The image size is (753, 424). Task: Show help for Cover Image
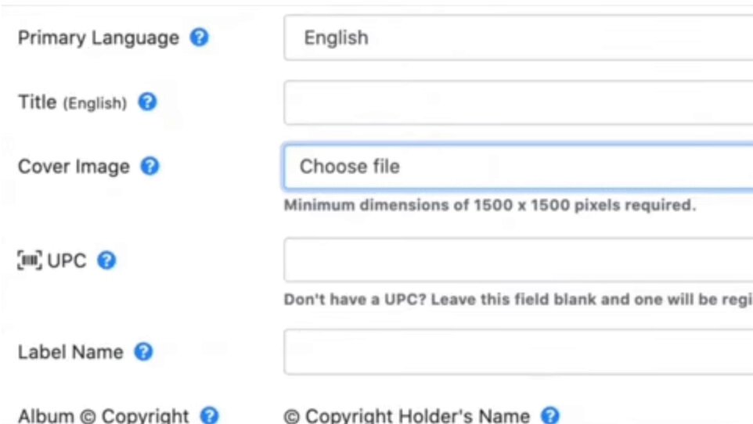pos(150,166)
